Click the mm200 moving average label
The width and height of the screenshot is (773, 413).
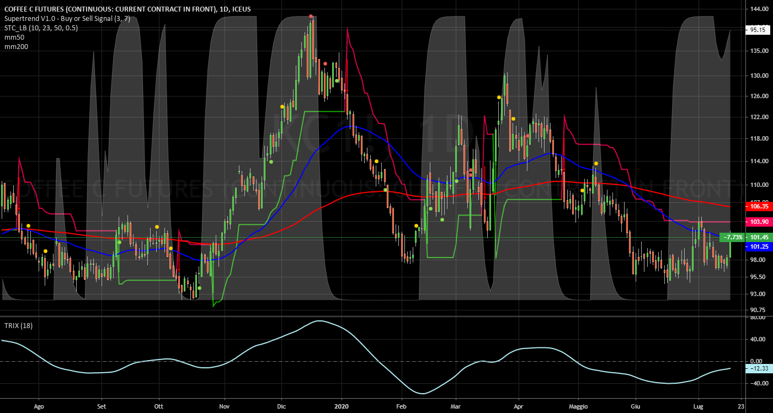tap(16, 47)
